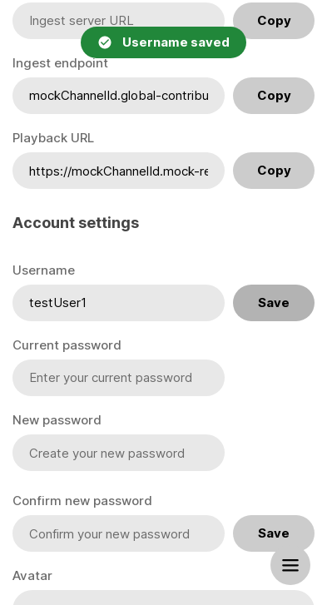Copy the Playback URL
This screenshot has width=327, height=605.
[x=274, y=171]
